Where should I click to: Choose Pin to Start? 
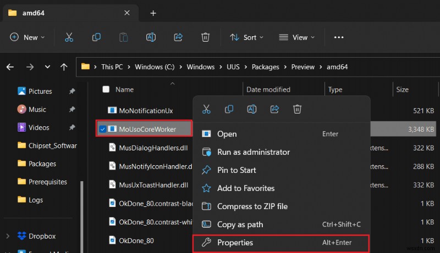(x=281, y=170)
